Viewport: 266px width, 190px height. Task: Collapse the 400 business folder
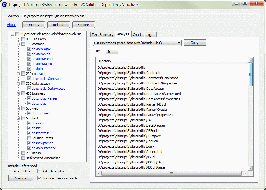coord(18,93)
